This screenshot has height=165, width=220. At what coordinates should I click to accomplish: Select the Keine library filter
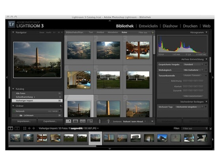click(x=124, y=32)
